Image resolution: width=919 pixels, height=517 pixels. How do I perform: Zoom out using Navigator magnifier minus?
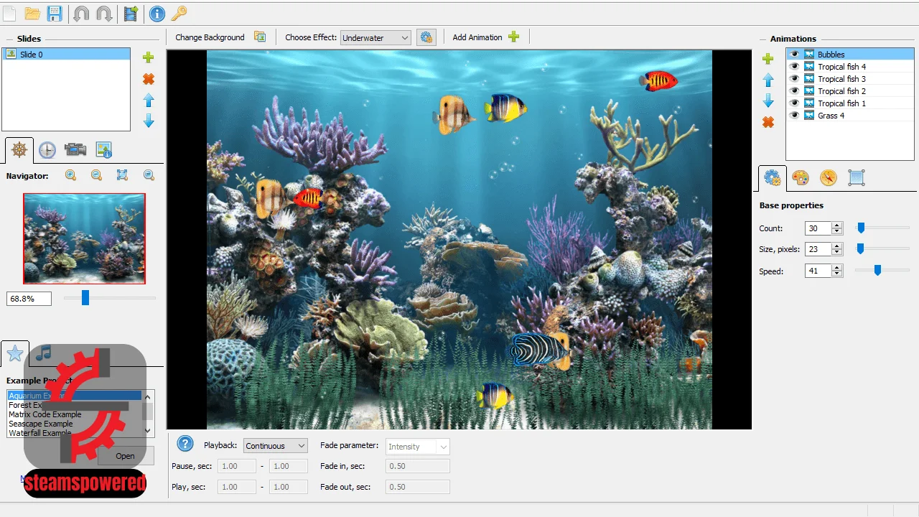click(96, 175)
